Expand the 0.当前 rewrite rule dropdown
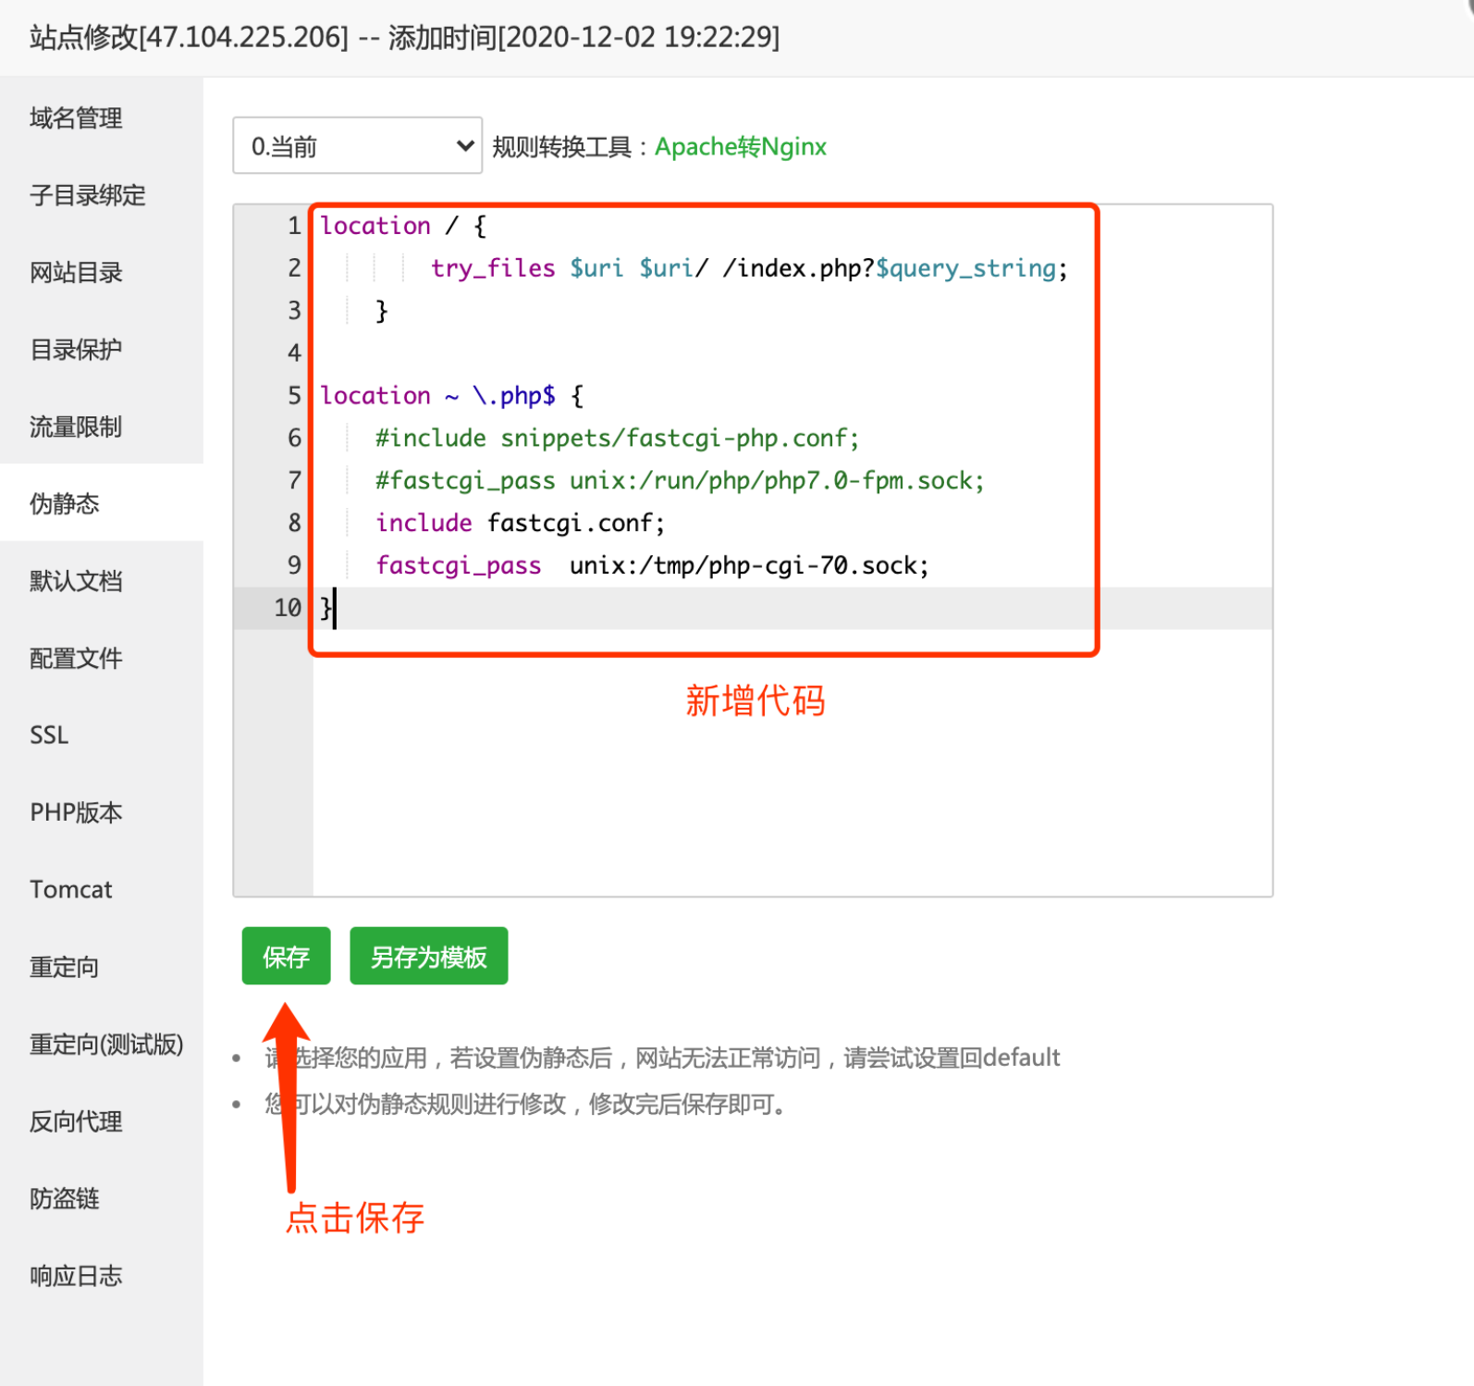 [357, 145]
